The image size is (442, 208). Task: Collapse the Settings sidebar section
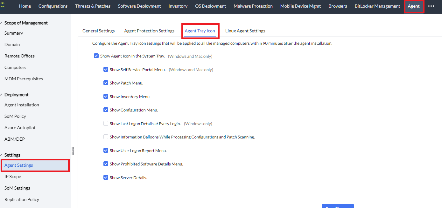[x=1, y=155]
